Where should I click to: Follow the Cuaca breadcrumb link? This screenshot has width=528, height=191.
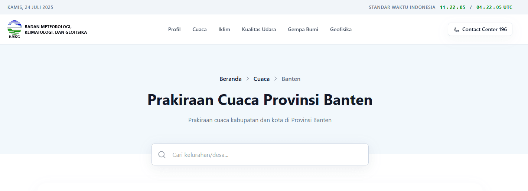click(261, 79)
